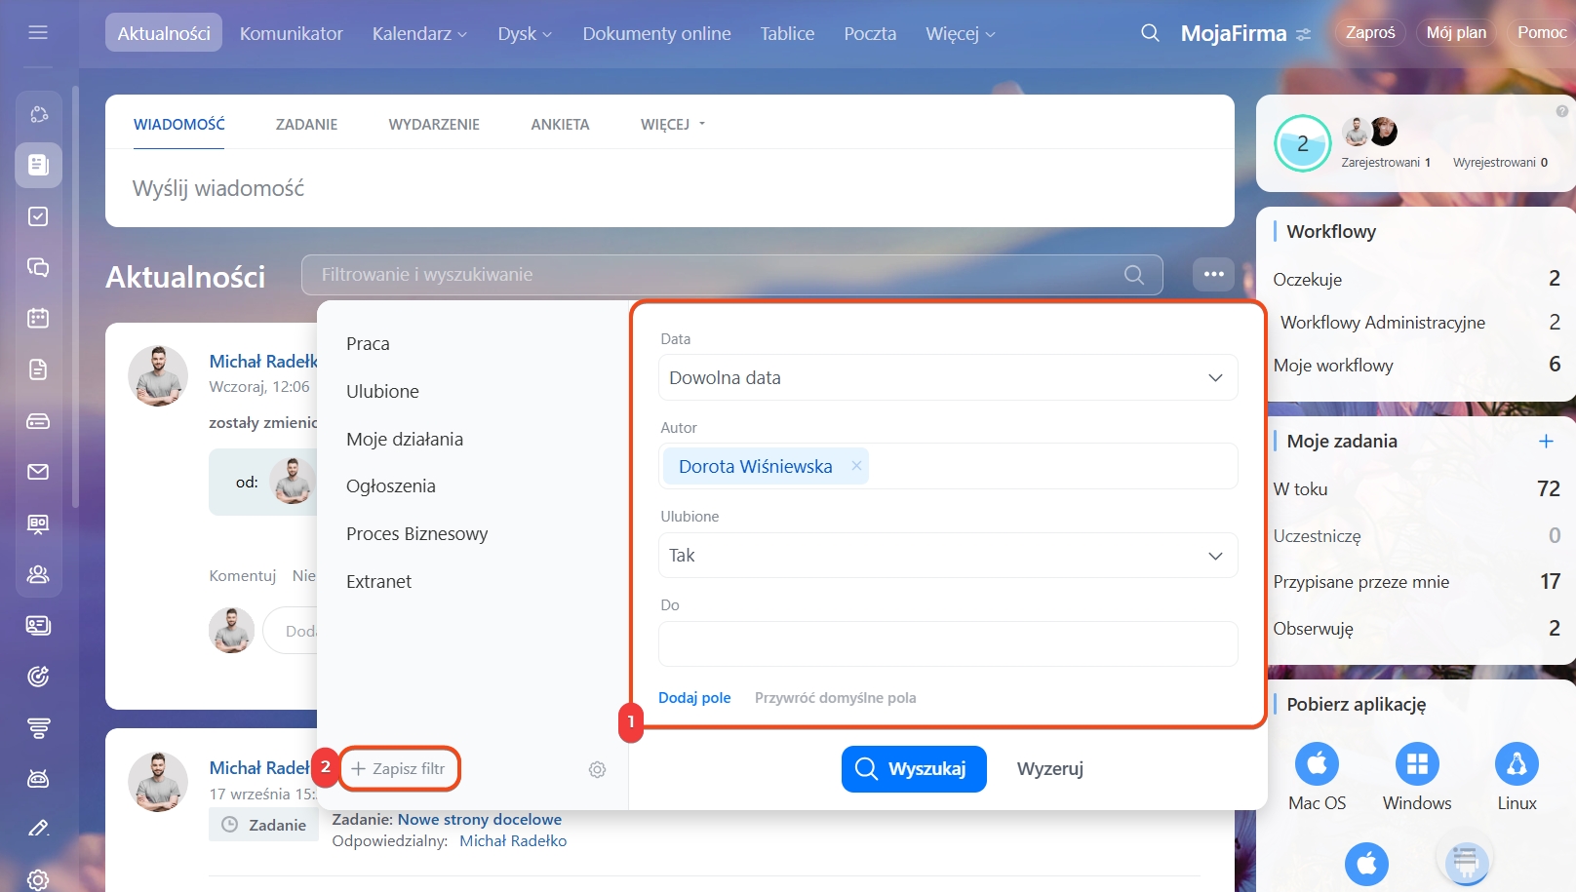The image size is (1576, 892).
Task: Click the search magnifier in top bar
Action: [1150, 33]
